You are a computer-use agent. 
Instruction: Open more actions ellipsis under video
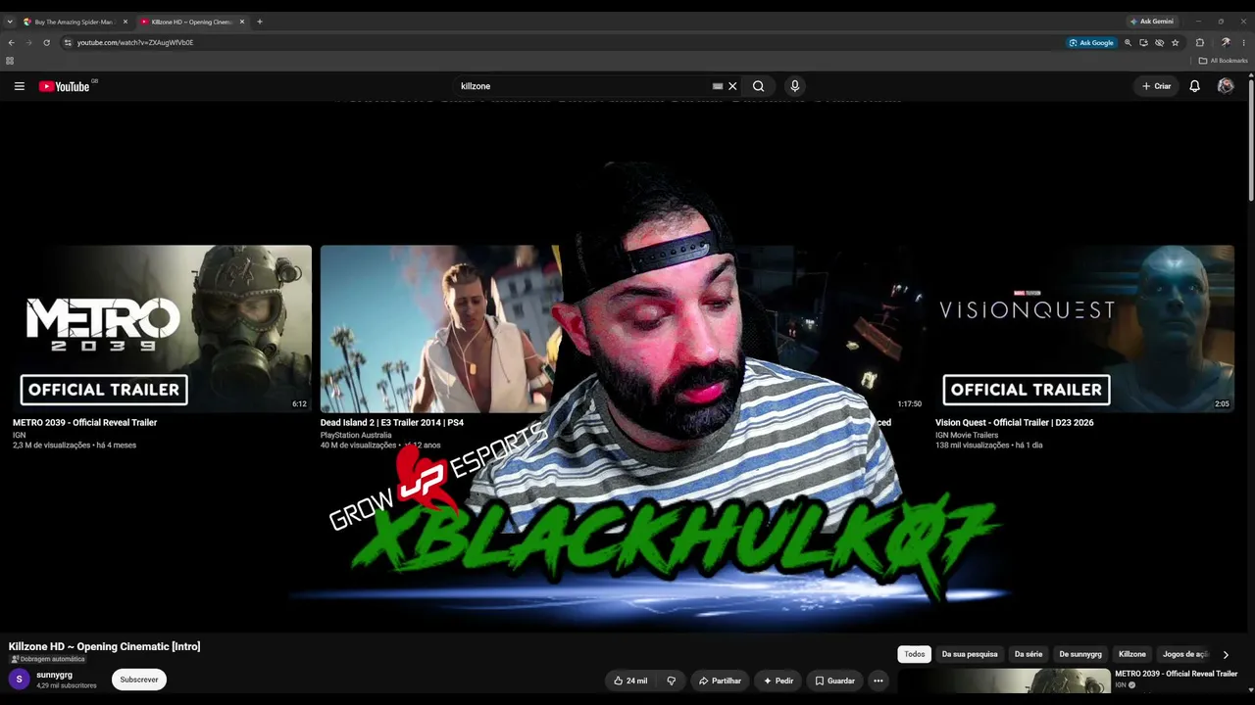pos(878,681)
